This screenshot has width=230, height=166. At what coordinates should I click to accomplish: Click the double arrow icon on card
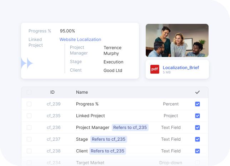click(27, 63)
